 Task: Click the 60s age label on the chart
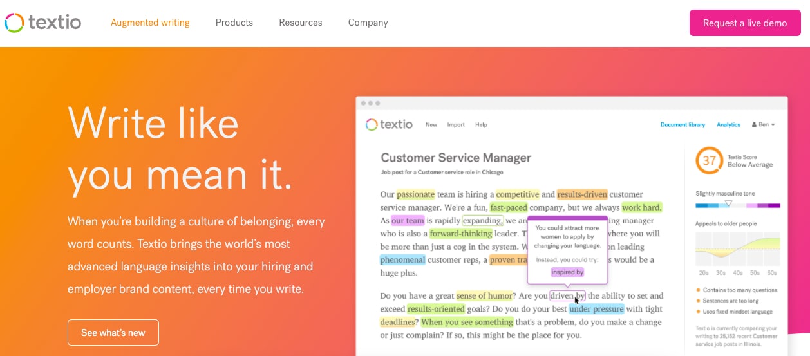(773, 273)
